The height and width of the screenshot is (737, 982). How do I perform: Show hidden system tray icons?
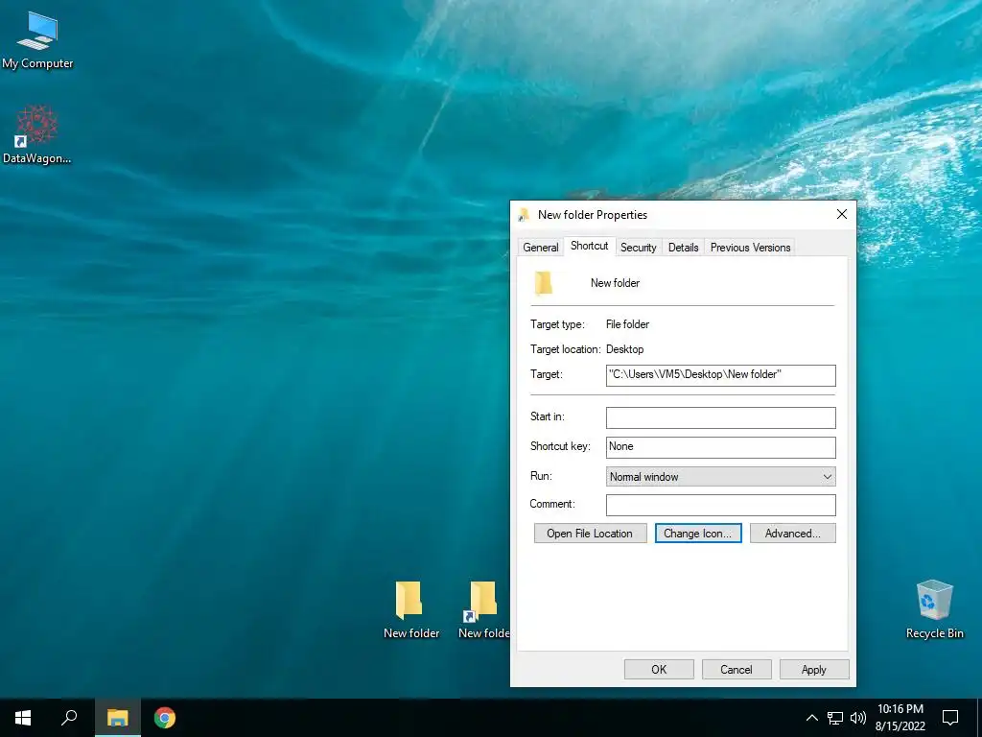[x=811, y=718]
